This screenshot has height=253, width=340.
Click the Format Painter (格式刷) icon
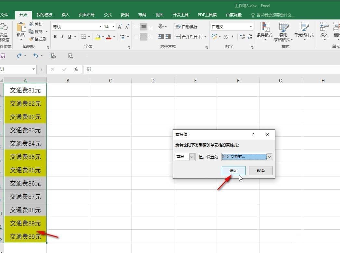(31, 39)
